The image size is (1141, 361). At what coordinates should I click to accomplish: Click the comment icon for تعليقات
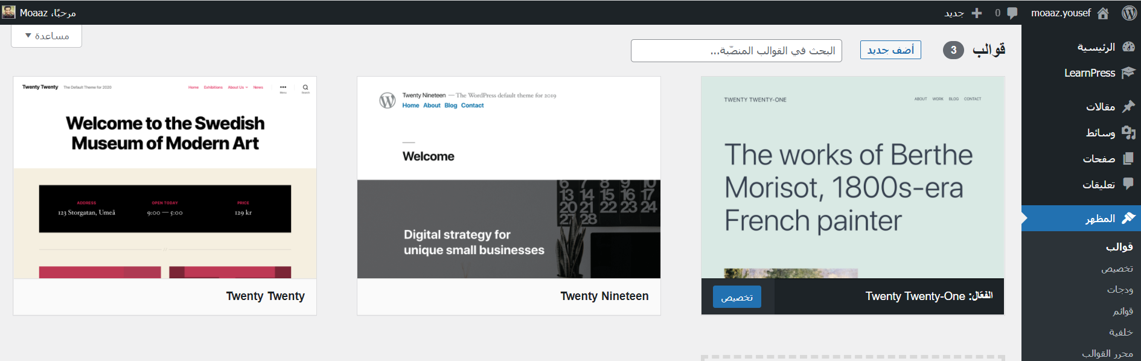tap(1128, 185)
